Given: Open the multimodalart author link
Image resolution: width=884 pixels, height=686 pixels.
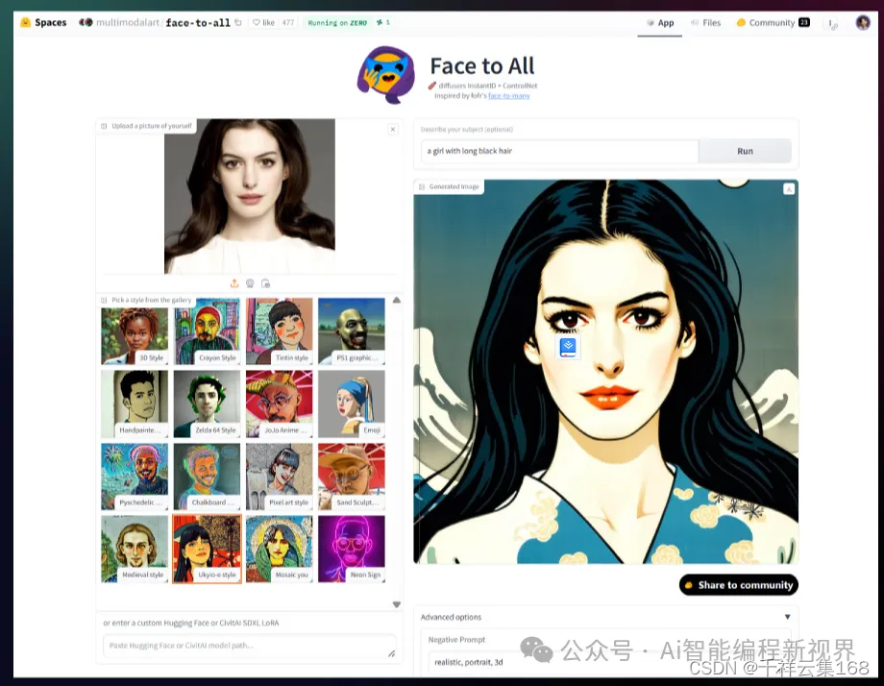Looking at the screenshot, I should coord(128,22).
